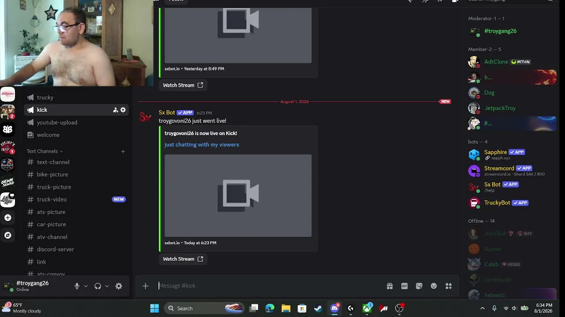Click the taskbar Search box

click(204, 308)
